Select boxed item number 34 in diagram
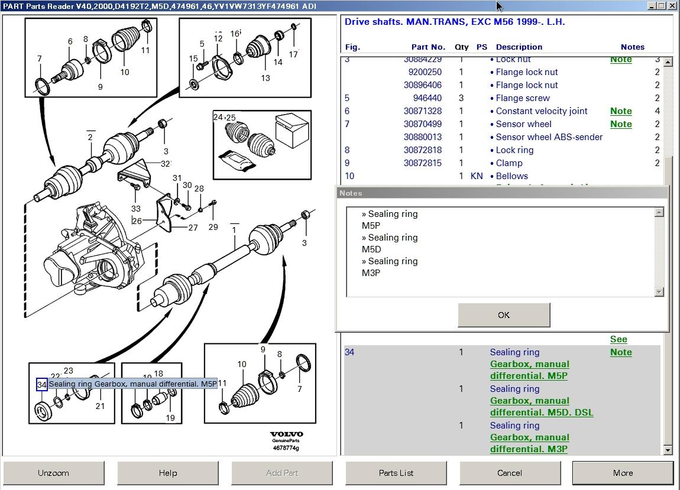This screenshot has width=680, height=490. (41, 385)
